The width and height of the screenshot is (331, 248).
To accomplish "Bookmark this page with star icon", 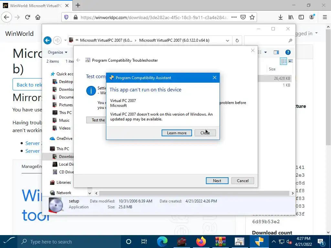I will (252, 17).
